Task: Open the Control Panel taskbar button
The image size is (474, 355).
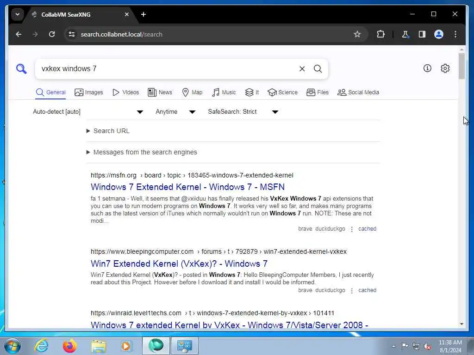Action: pyautogui.click(x=185, y=346)
